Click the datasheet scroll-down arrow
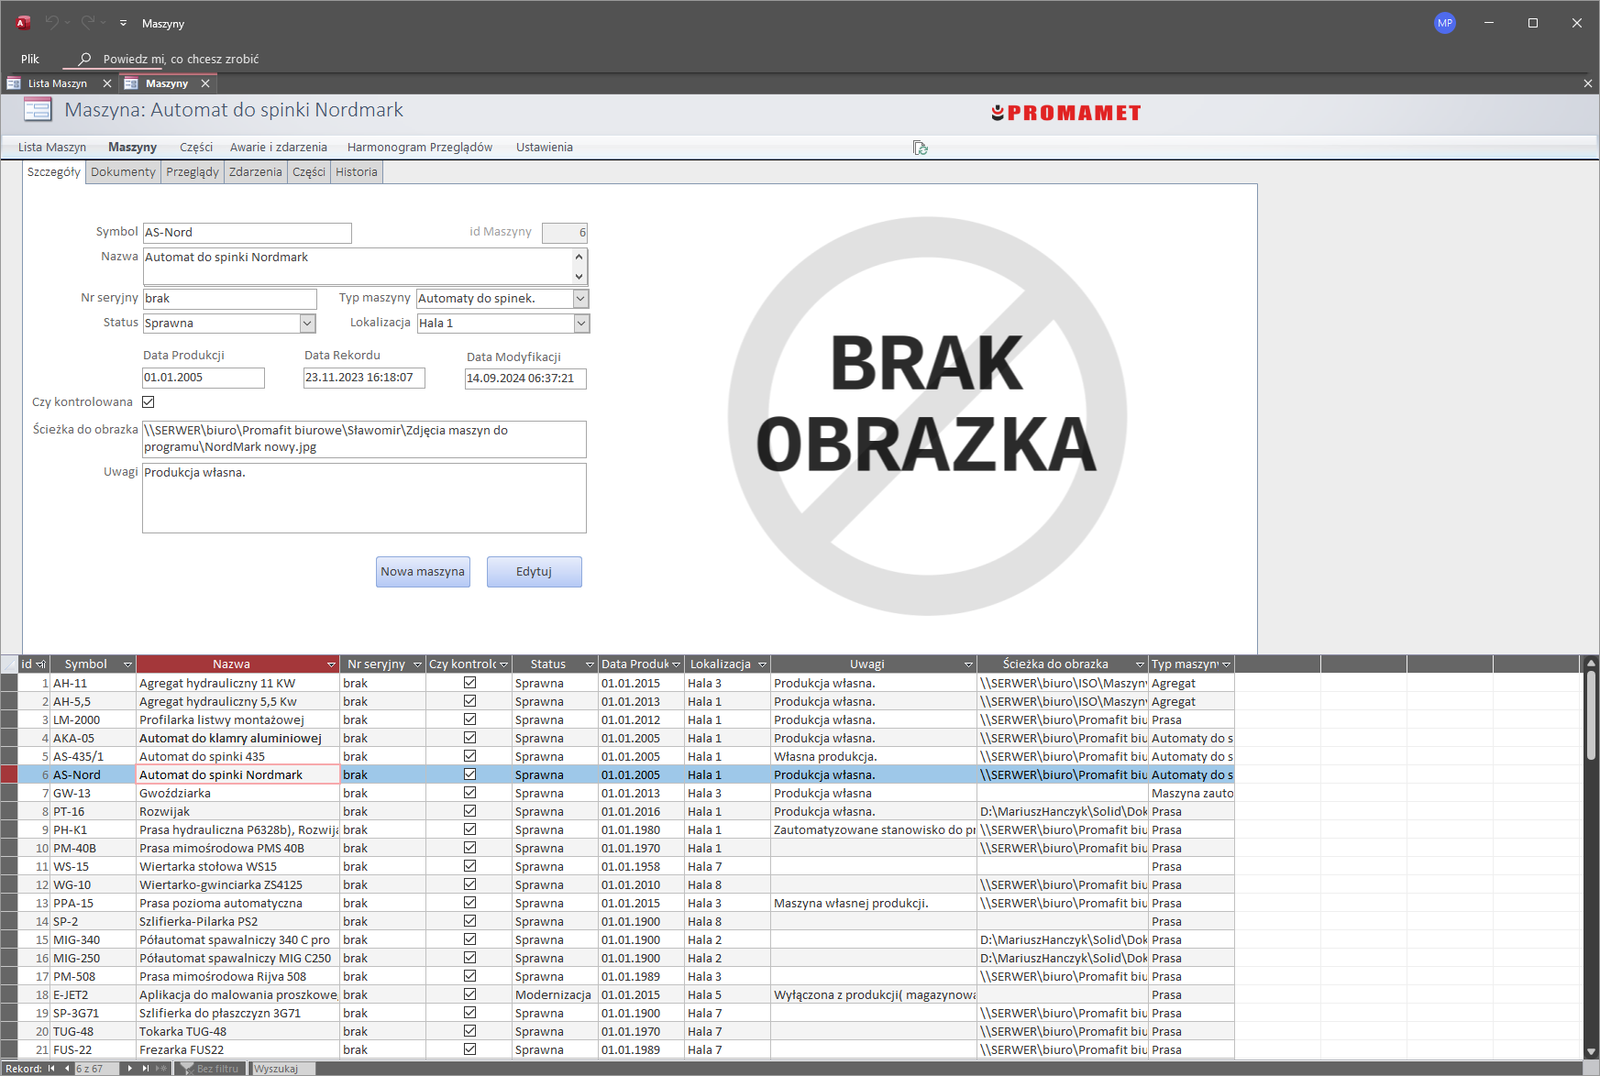Viewport: 1600px width, 1076px height. 1592,1051
